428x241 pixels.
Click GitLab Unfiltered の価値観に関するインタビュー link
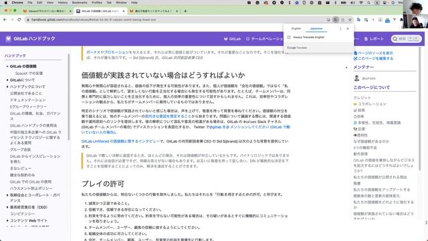tap(120, 141)
